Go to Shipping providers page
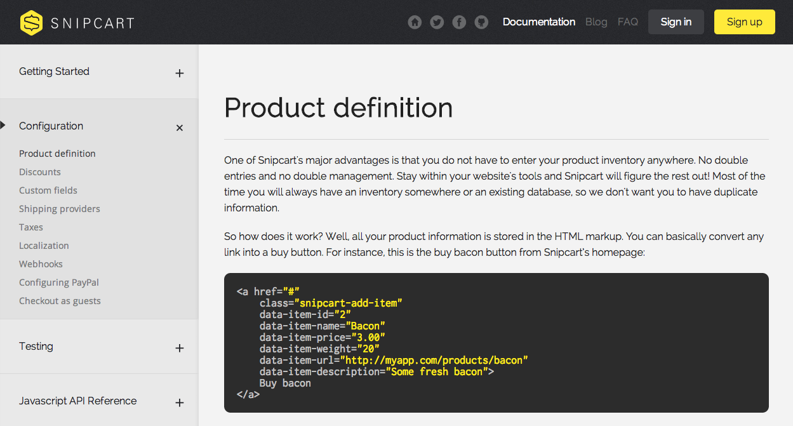This screenshot has height=426, width=793. point(60,209)
